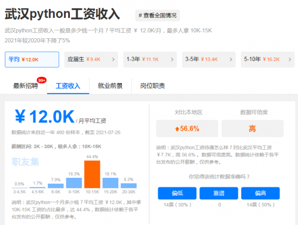Click the 2021年较2020年下降了5% text
The height and width of the screenshot is (225, 298).
[37, 41]
